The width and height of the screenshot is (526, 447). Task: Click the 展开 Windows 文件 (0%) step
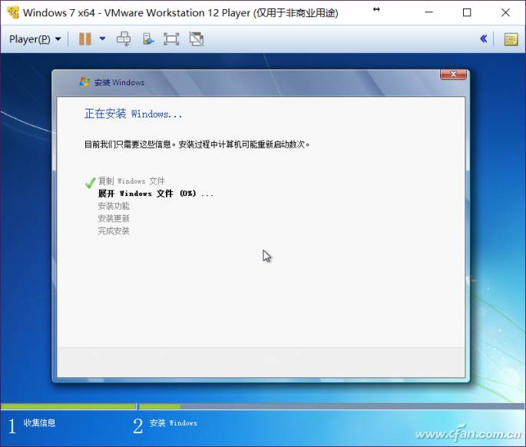coord(156,194)
